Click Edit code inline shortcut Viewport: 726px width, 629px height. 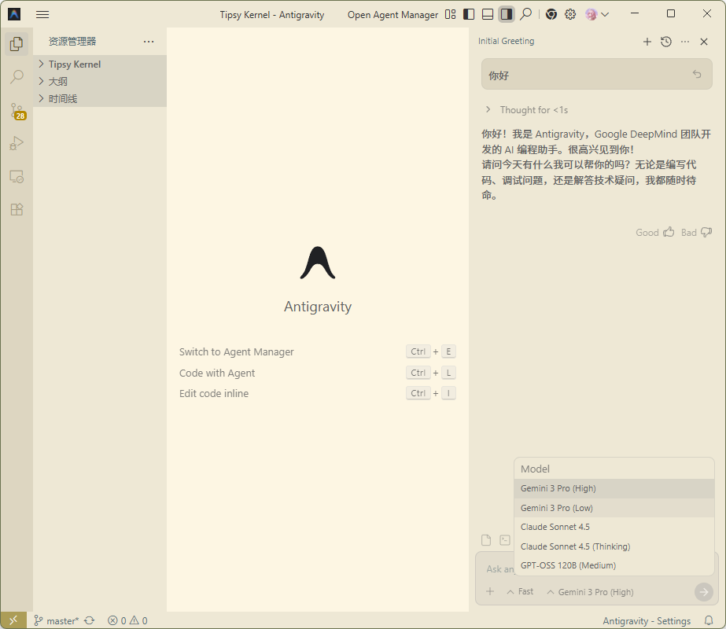[318, 393]
